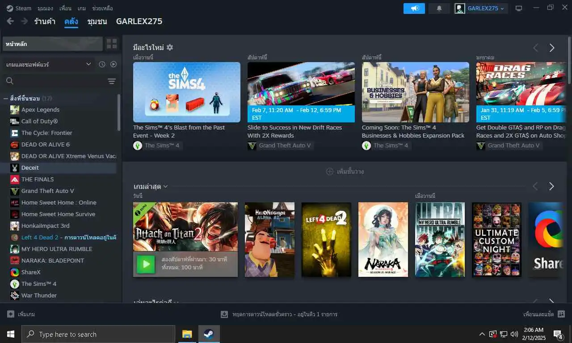
Task: Click the ready-to-play filter icon
Action: click(114, 64)
